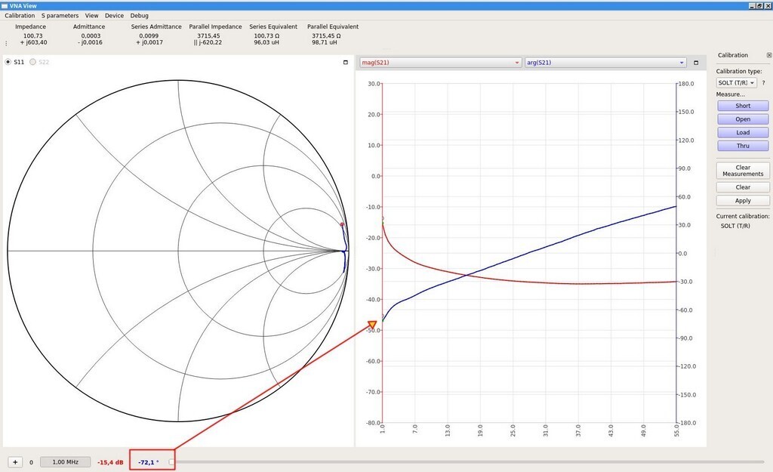This screenshot has height=472, width=773.
Task: Click the Series Admittance value readout
Action: (149, 39)
